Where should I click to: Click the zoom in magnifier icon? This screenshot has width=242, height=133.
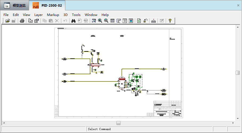pos(100,21)
